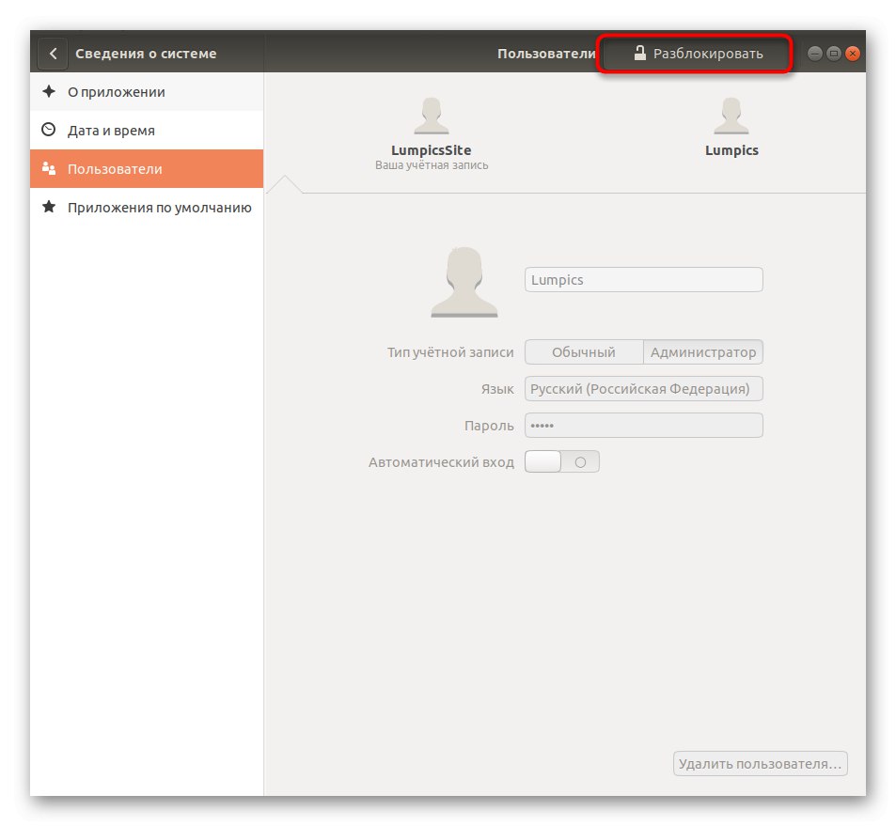Click the users icon in Пользователи row
The height and width of the screenshot is (826, 896).
pos(49,168)
